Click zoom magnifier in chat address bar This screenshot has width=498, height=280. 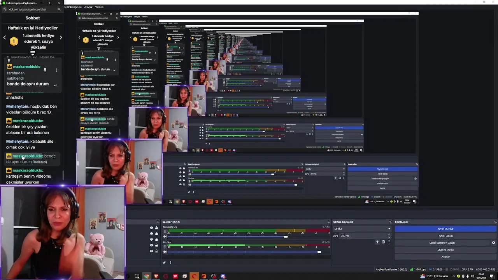pos(59,9)
